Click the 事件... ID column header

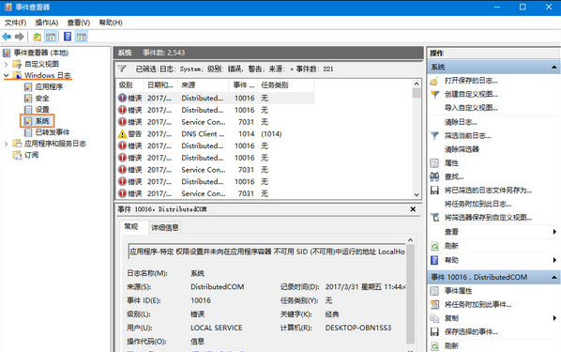click(244, 84)
